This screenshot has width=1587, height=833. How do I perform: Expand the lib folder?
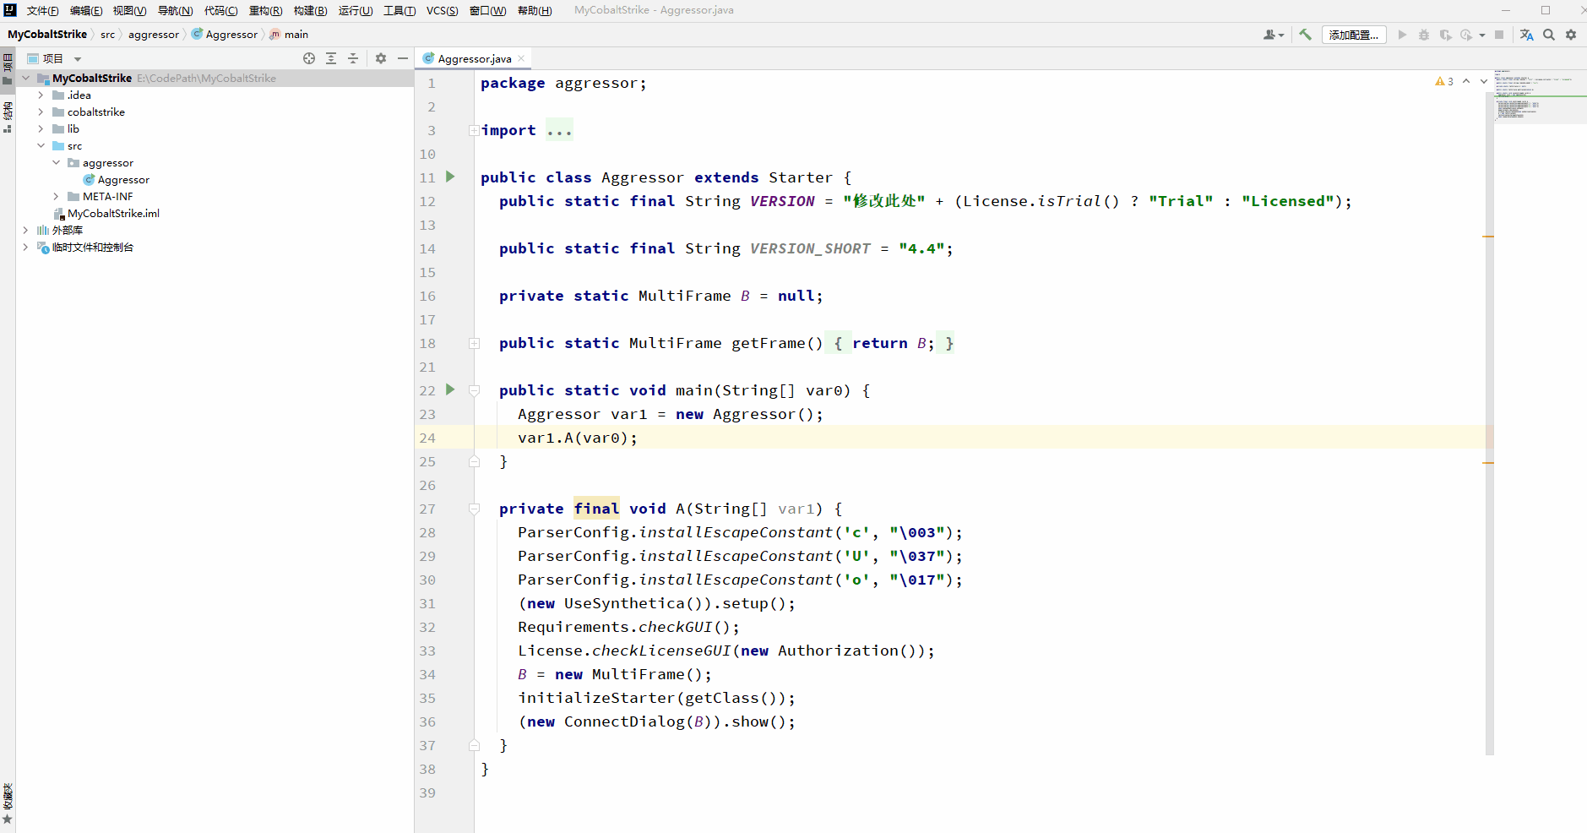pos(41,128)
